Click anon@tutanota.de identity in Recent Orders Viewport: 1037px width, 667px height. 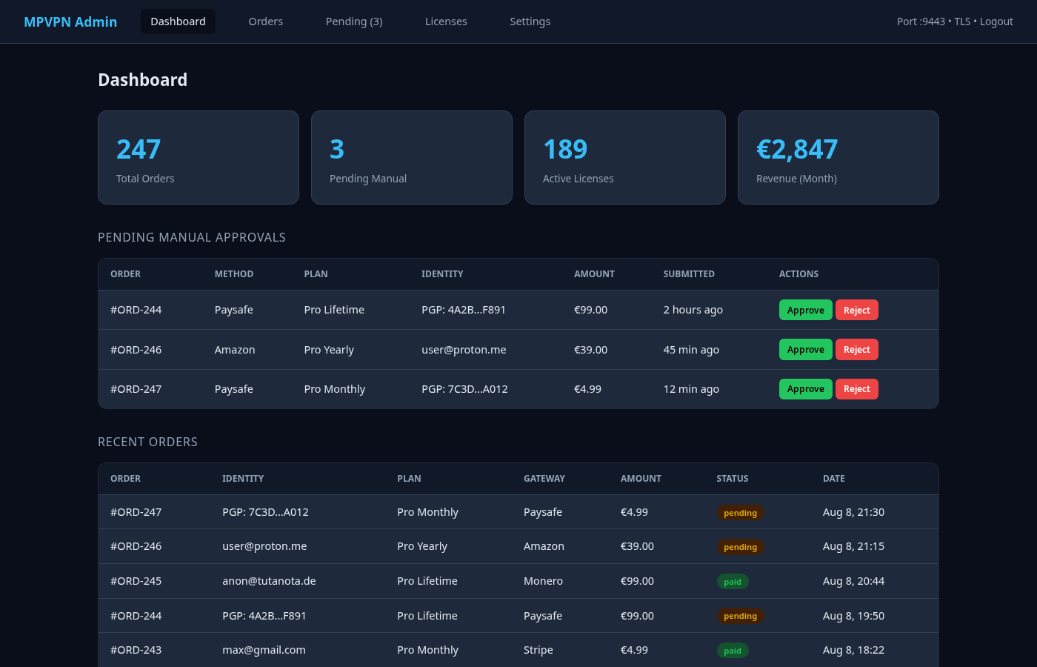(x=269, y=581)
